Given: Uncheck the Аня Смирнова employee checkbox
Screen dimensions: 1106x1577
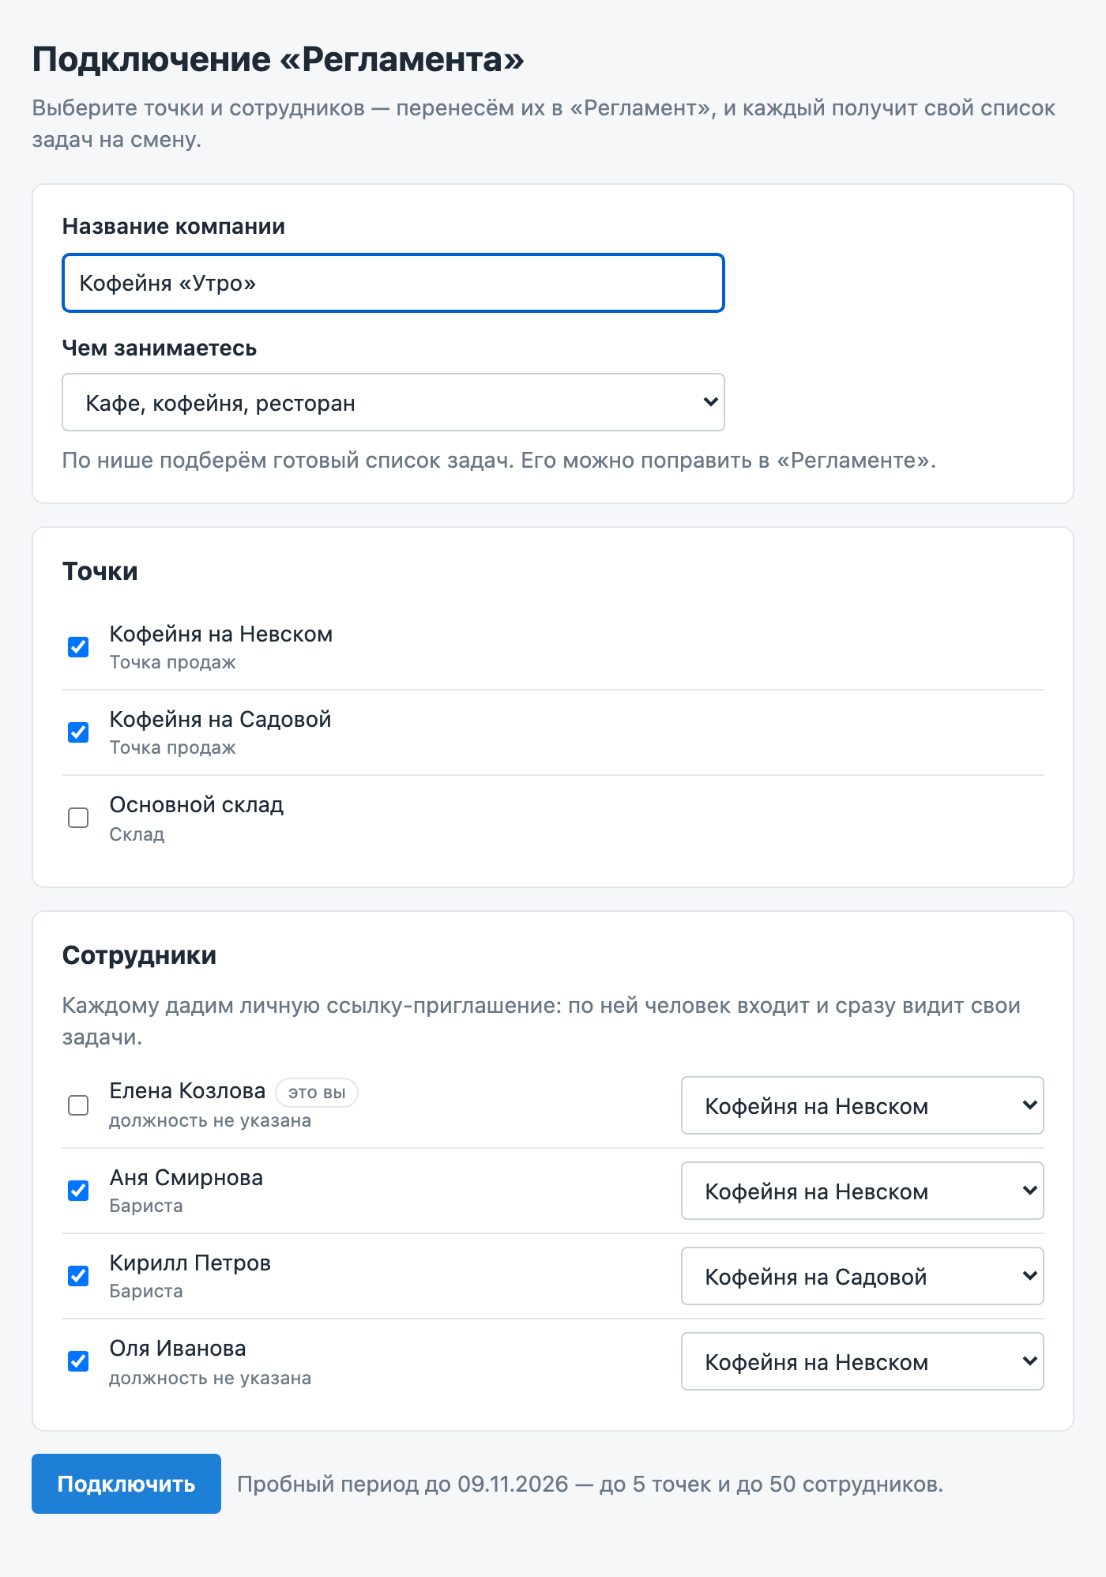Looking at the screenshot, I should click(78, 1191).
